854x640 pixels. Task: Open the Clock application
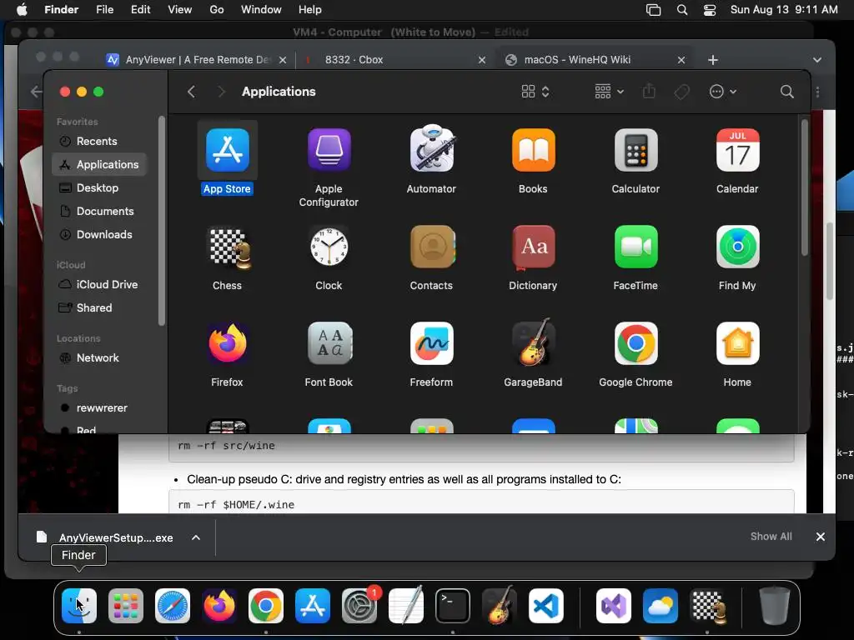pos(329,247)
